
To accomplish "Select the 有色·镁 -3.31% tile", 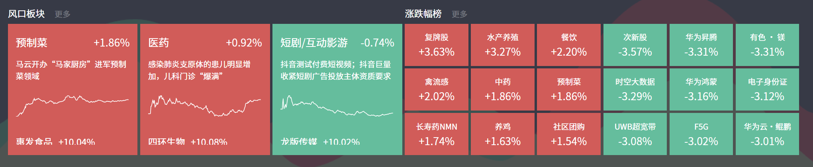I will (767, 45).
